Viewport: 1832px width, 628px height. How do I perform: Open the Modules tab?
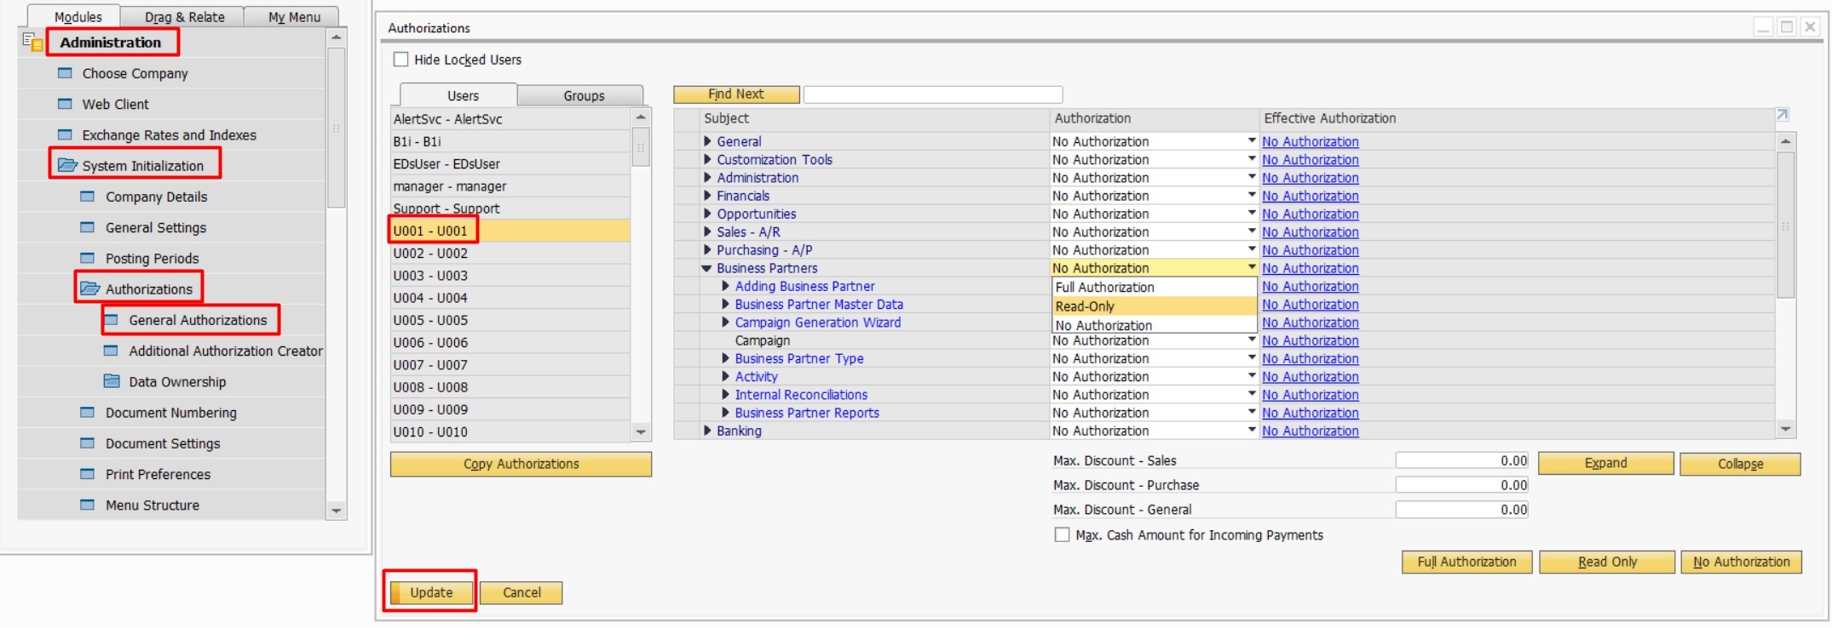[78, 16]
